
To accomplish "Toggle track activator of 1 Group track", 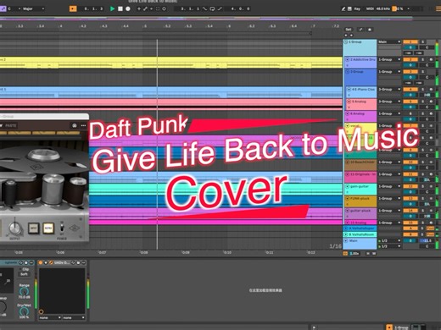I will pos(410,41).
